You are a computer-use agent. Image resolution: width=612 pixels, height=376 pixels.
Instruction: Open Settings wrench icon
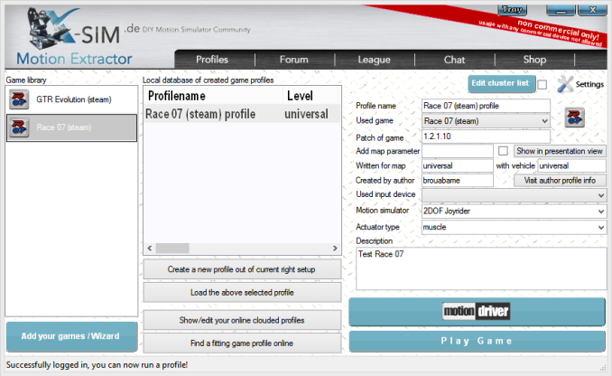point(565,84)
